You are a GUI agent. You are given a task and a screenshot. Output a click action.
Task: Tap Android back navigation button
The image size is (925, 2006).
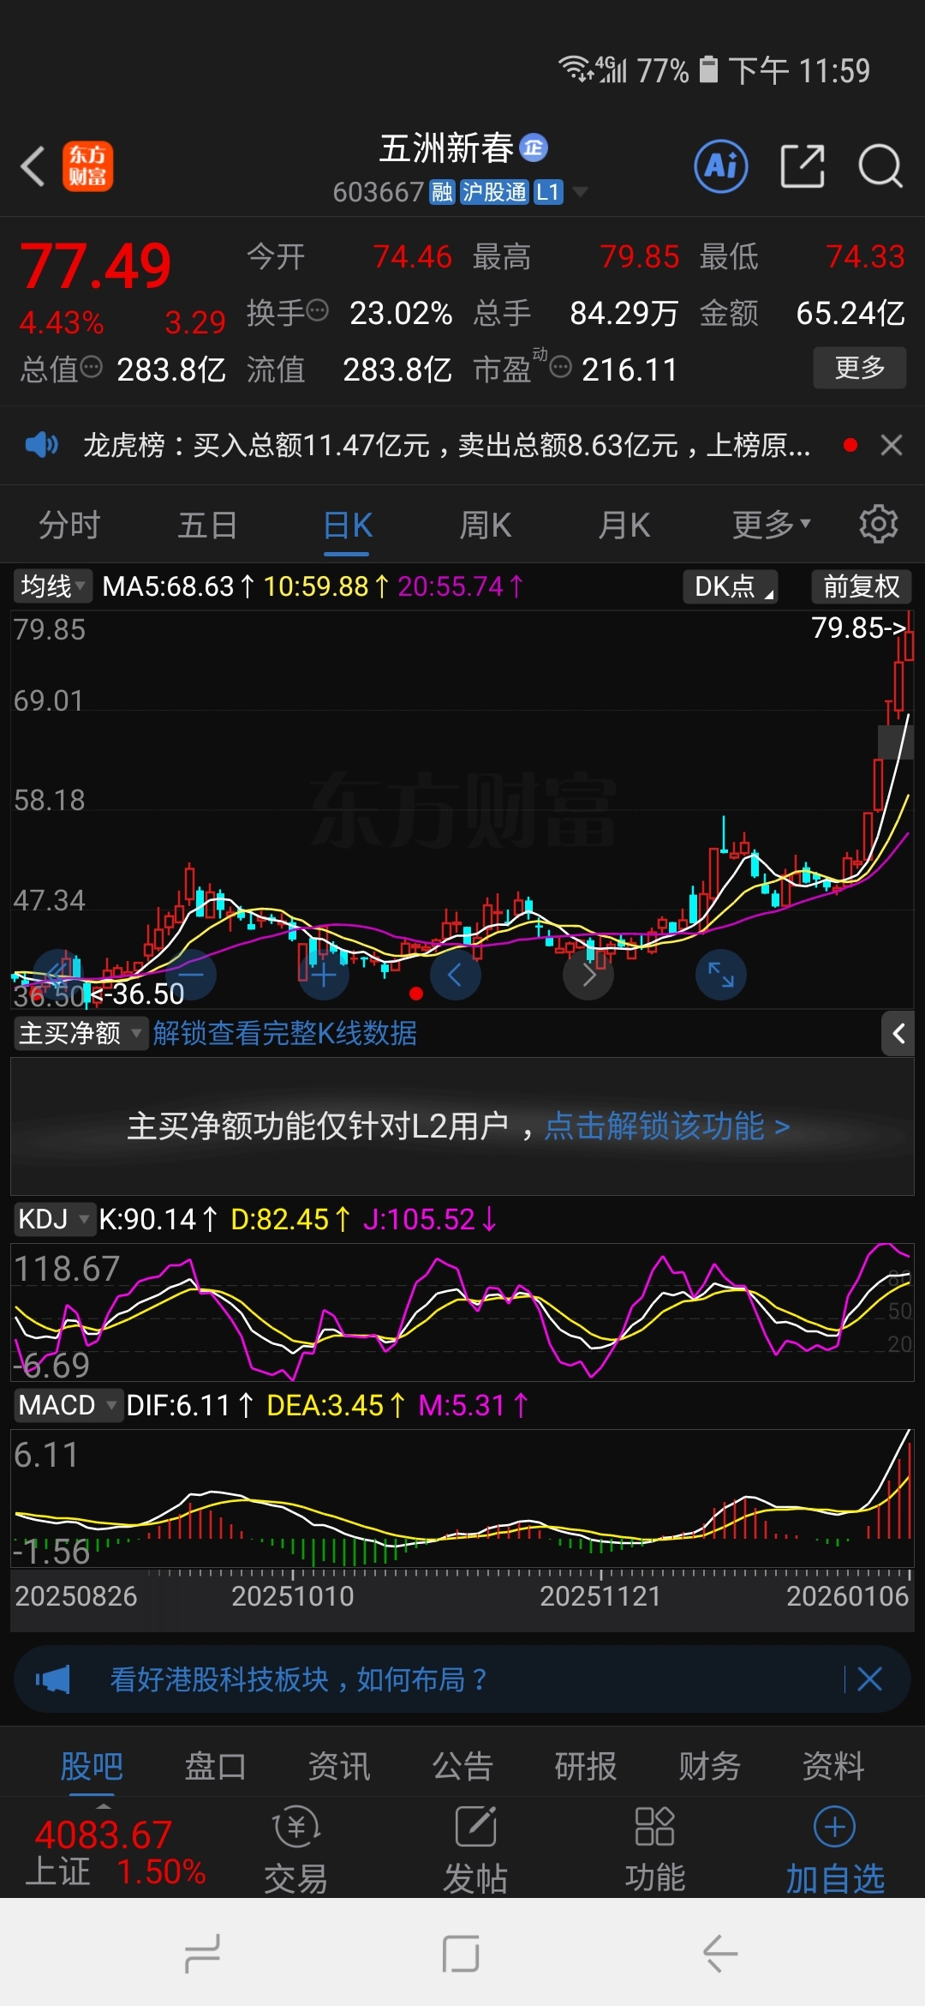(x=720, y=1954)
